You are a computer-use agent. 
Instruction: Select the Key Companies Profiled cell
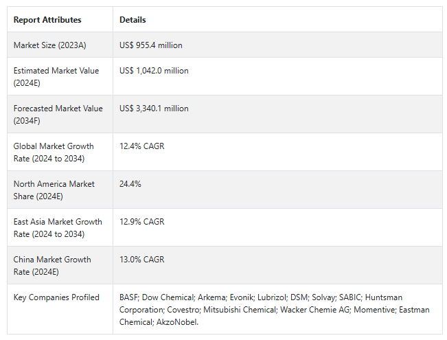point(56,297)
